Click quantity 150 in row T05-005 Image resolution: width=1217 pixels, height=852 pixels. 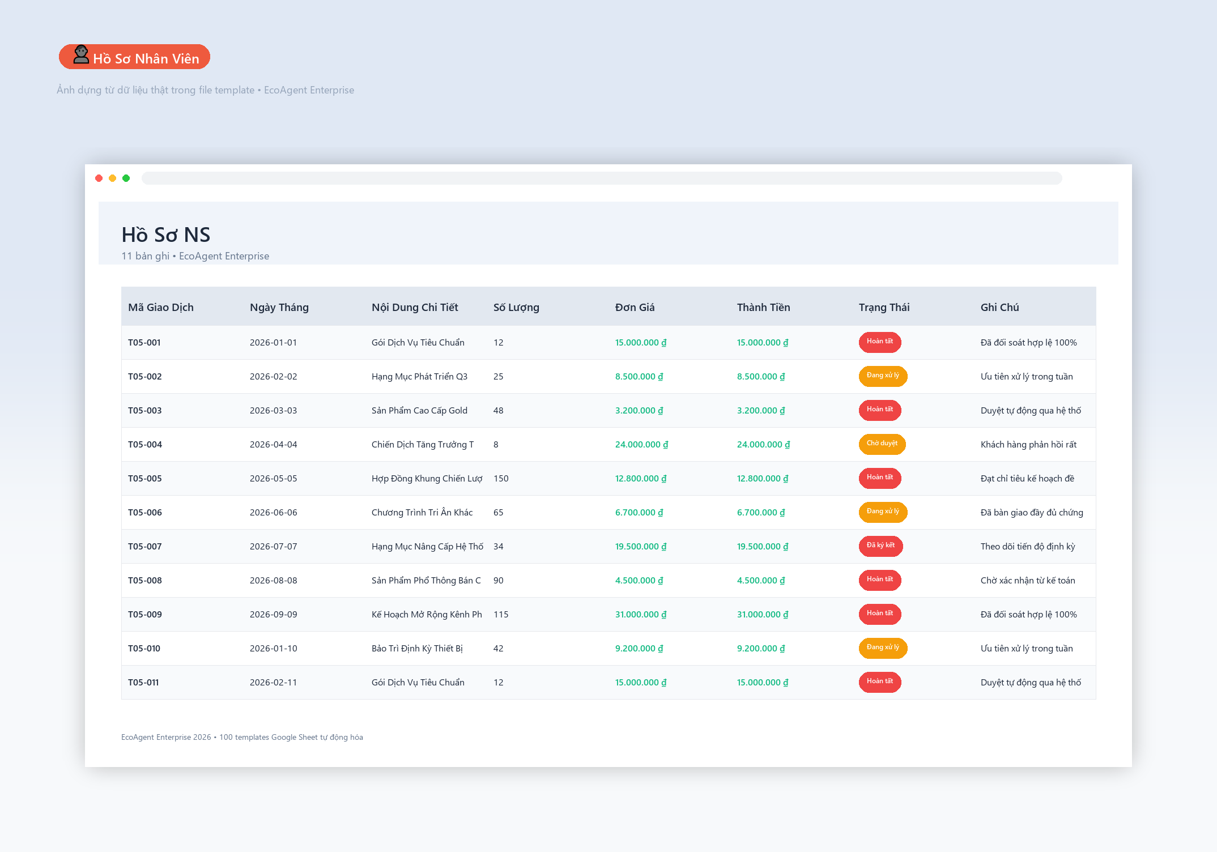(x=501, y=478)
